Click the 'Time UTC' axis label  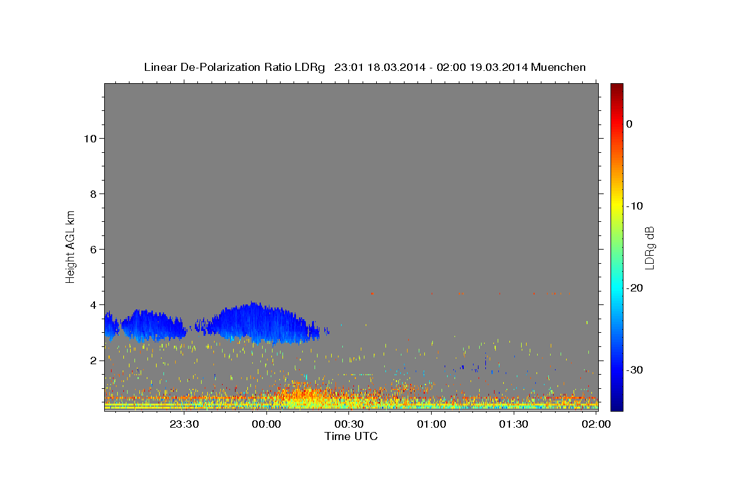351,436
